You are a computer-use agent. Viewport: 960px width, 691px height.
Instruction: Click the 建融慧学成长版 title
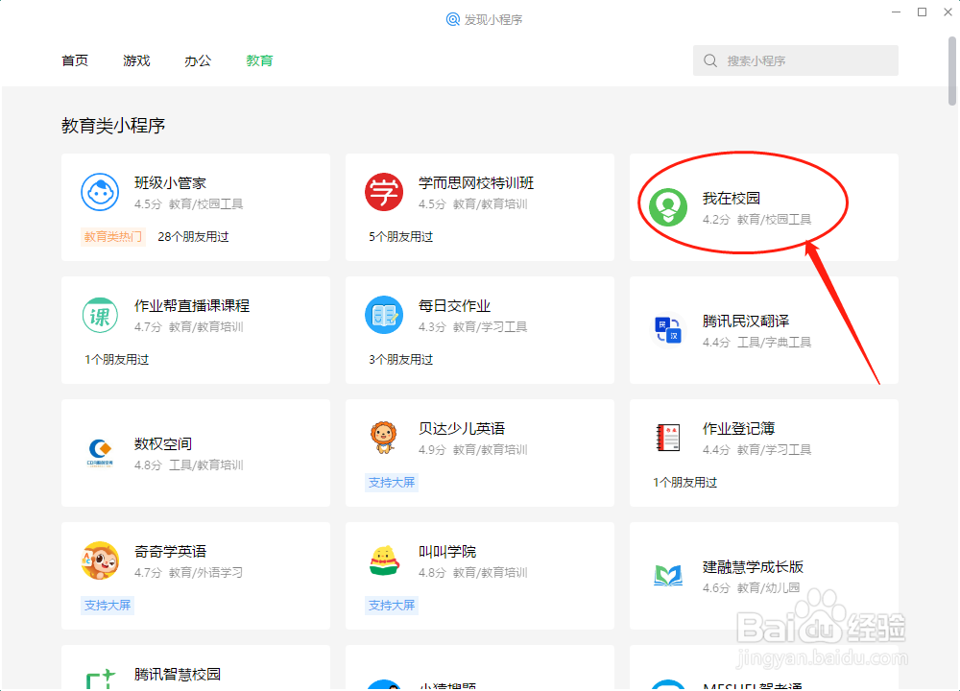point(753,567)
